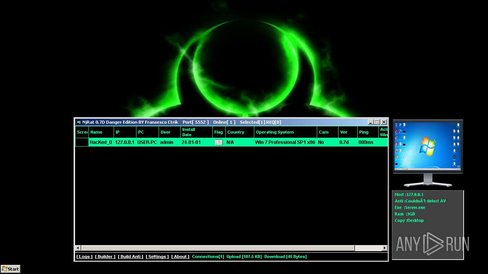Sort by the Country column header

tap(240, 132)
